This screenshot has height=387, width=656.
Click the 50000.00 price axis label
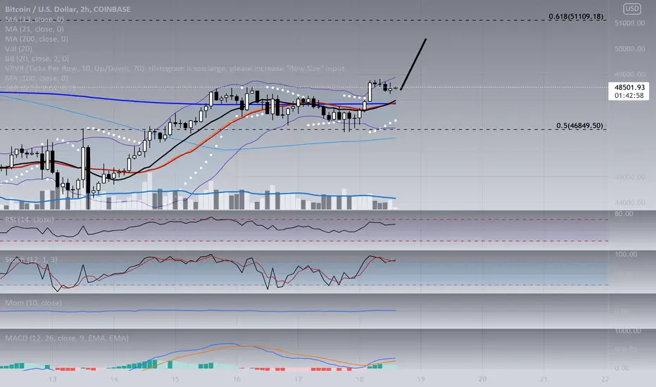[630, 49]
